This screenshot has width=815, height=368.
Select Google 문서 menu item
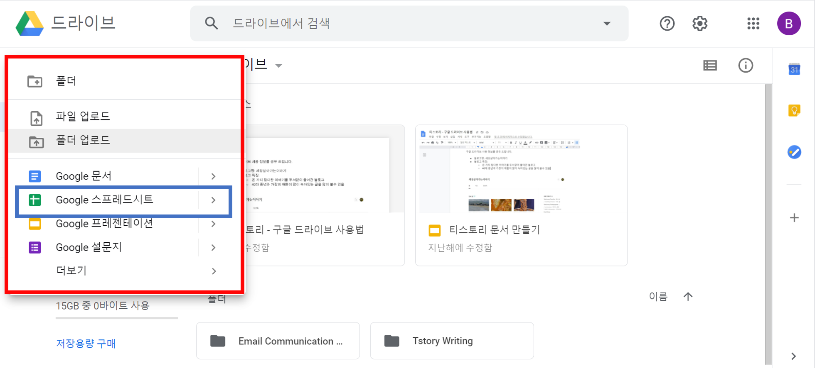[125, 176]
